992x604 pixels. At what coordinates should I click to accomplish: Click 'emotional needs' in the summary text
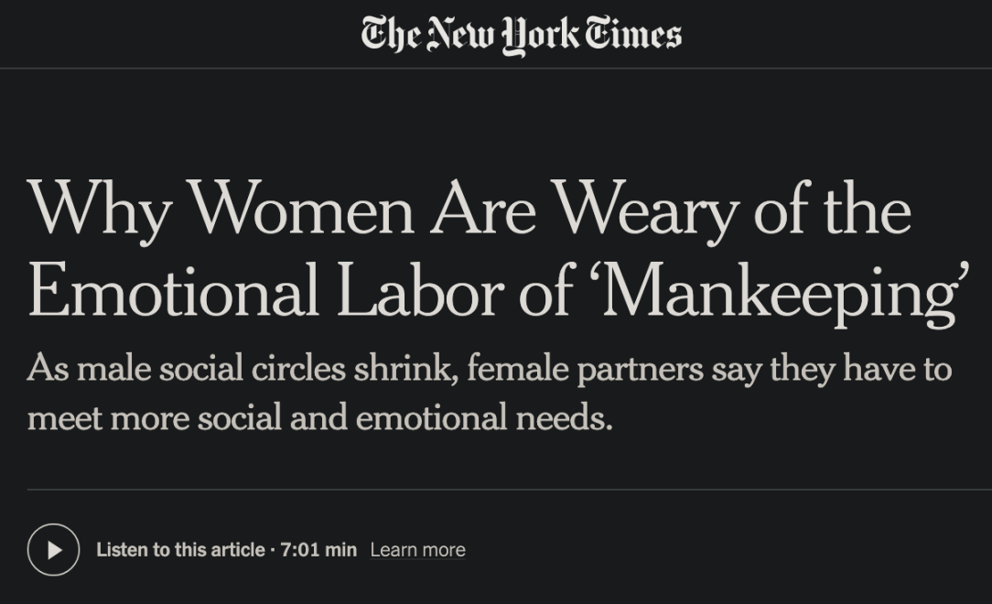(x=484, y=417)
